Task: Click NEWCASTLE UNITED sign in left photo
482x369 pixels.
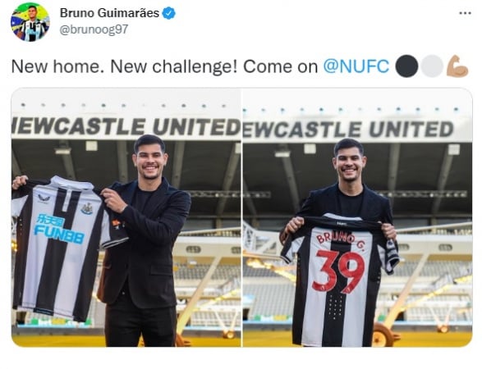Action: (126, 127)
